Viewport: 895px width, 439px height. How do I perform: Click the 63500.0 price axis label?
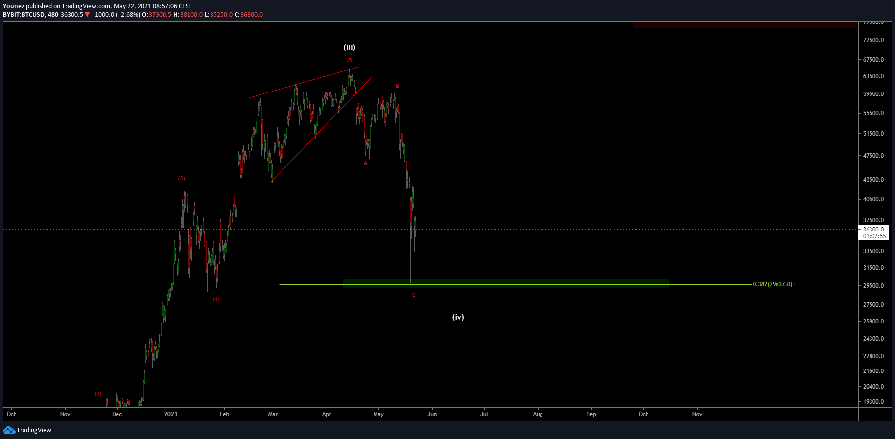[x=873, y=76]
